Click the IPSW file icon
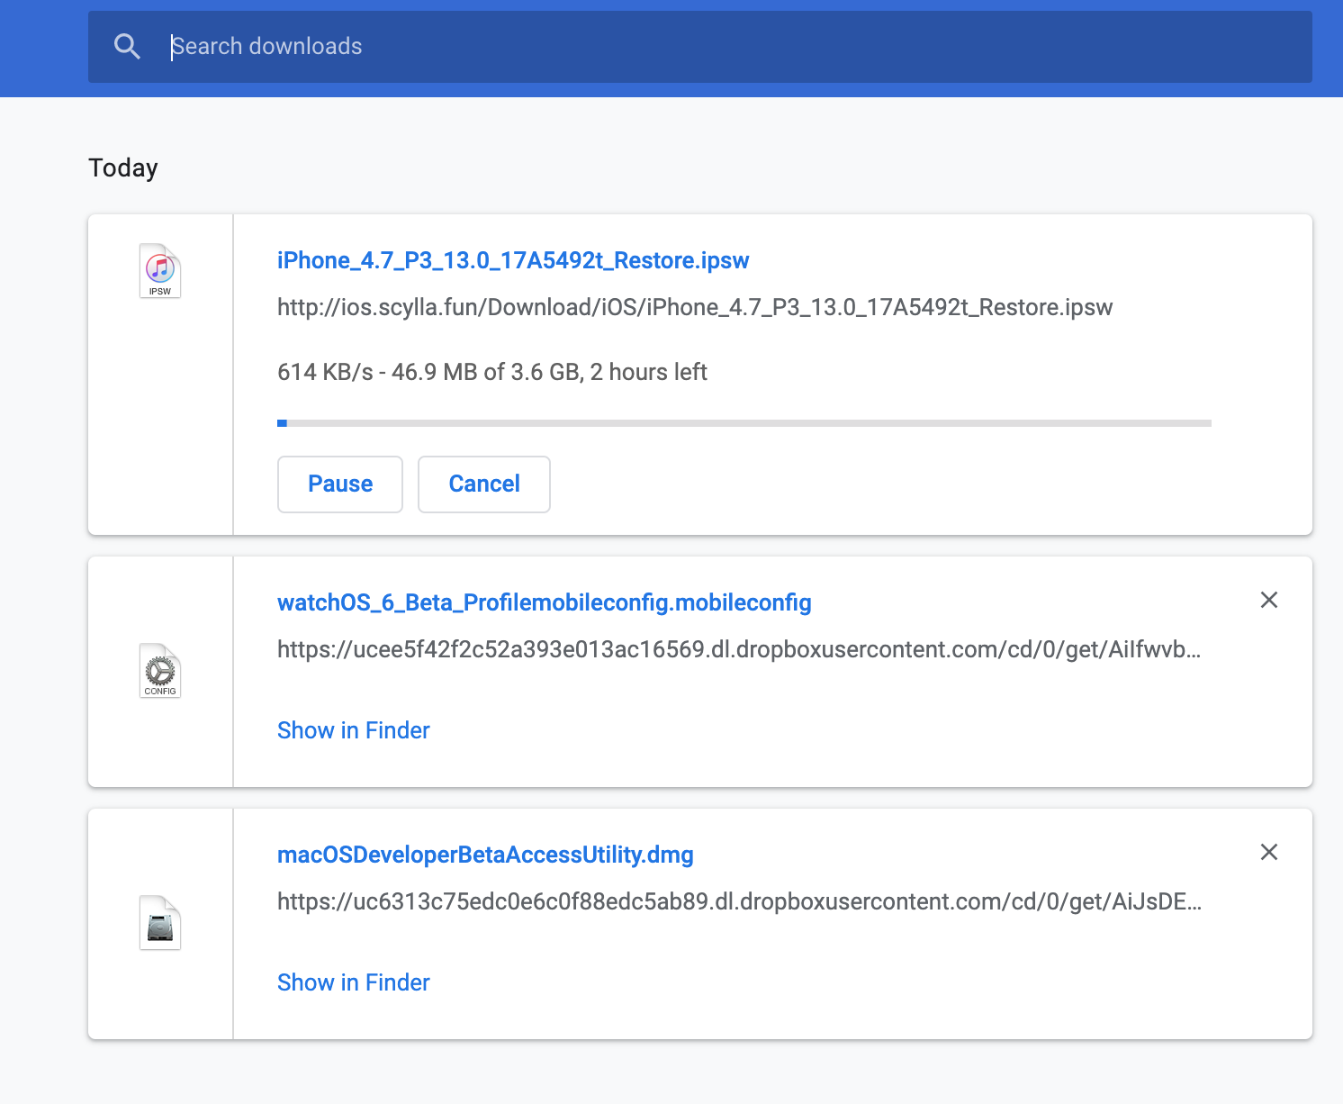Screen dimensions: 1343x1104 pos(160,271)
